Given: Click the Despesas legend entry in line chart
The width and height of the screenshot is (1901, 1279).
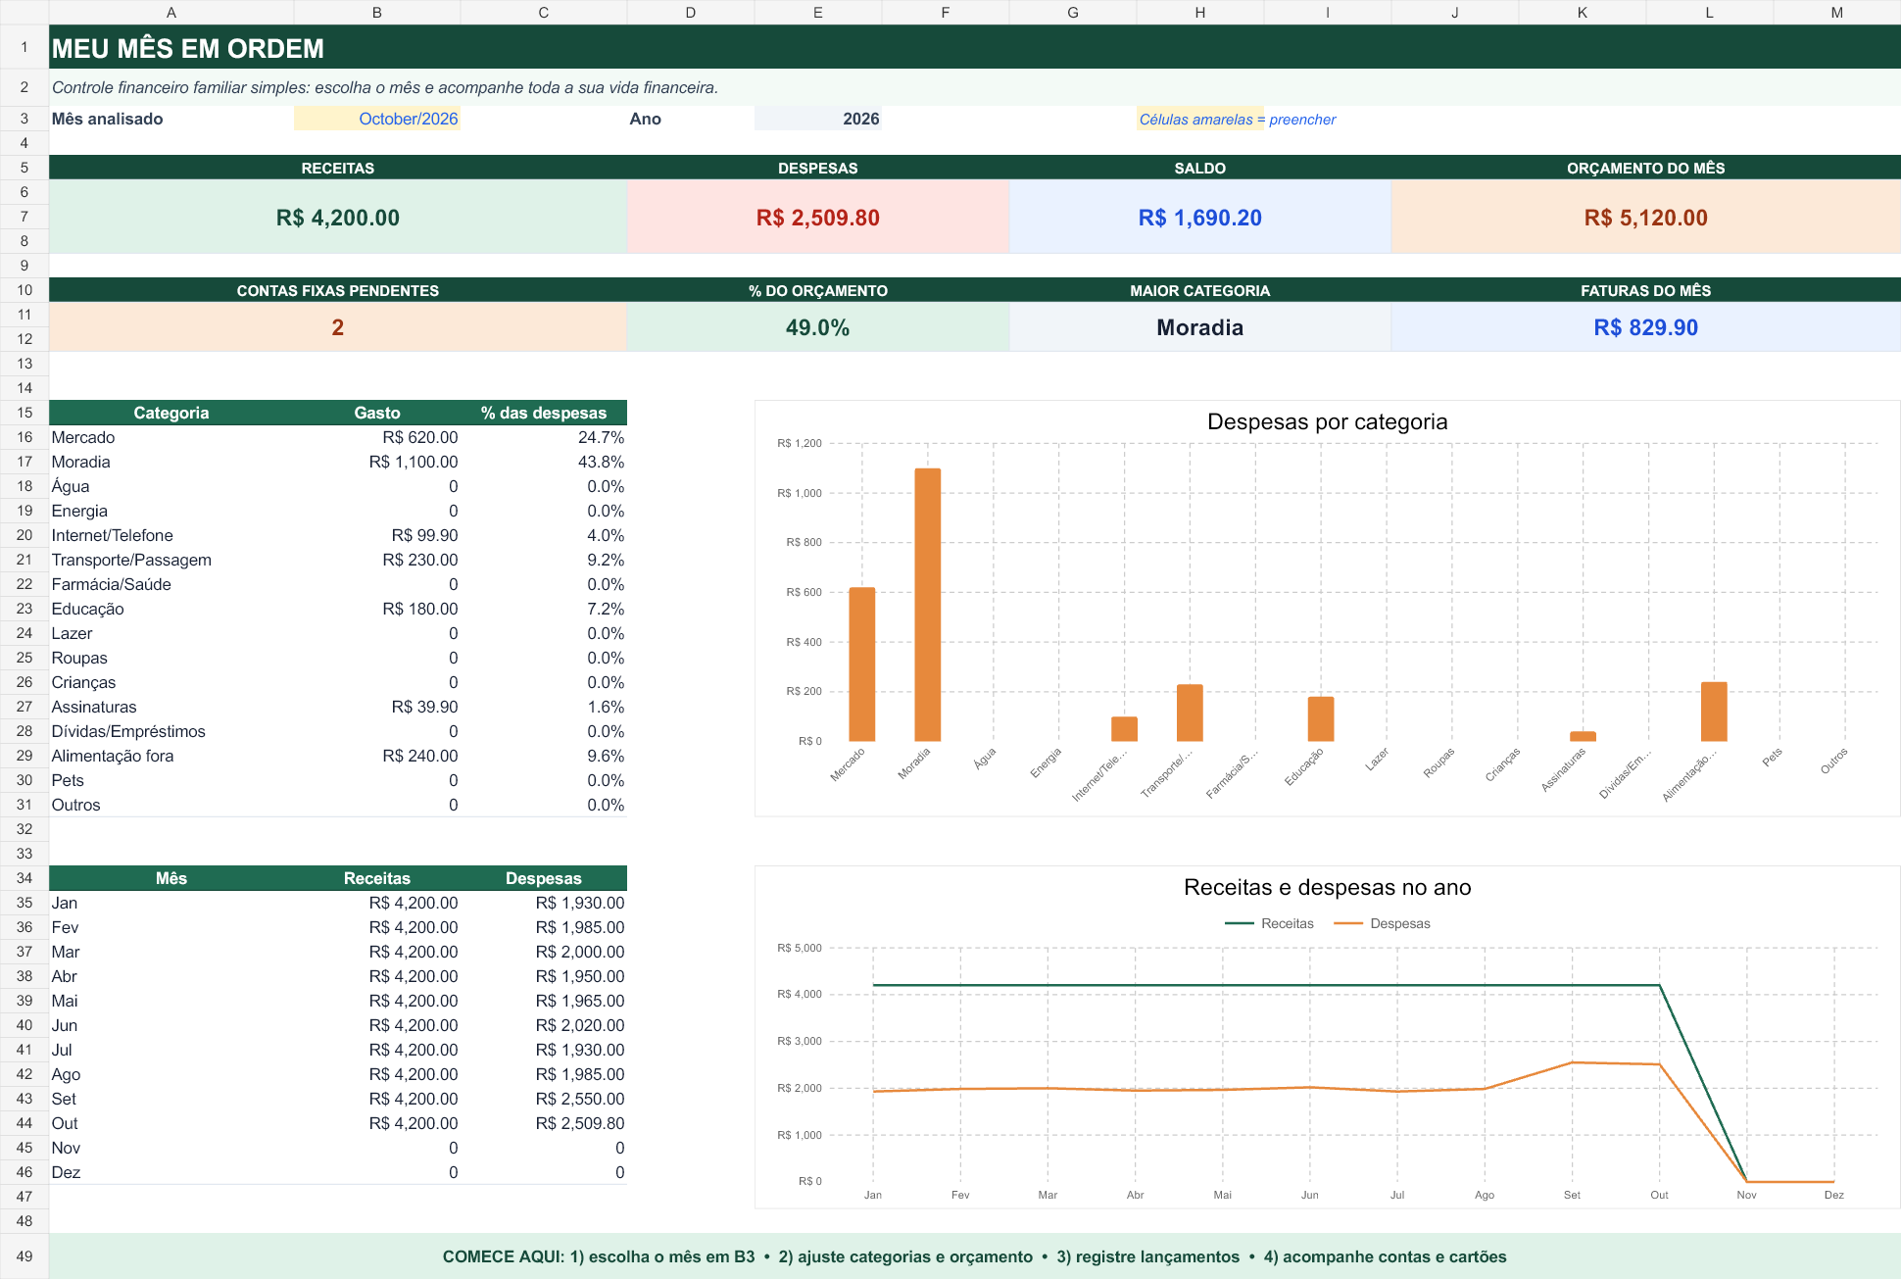Looking at the screenshot, I should [1383, 923].
